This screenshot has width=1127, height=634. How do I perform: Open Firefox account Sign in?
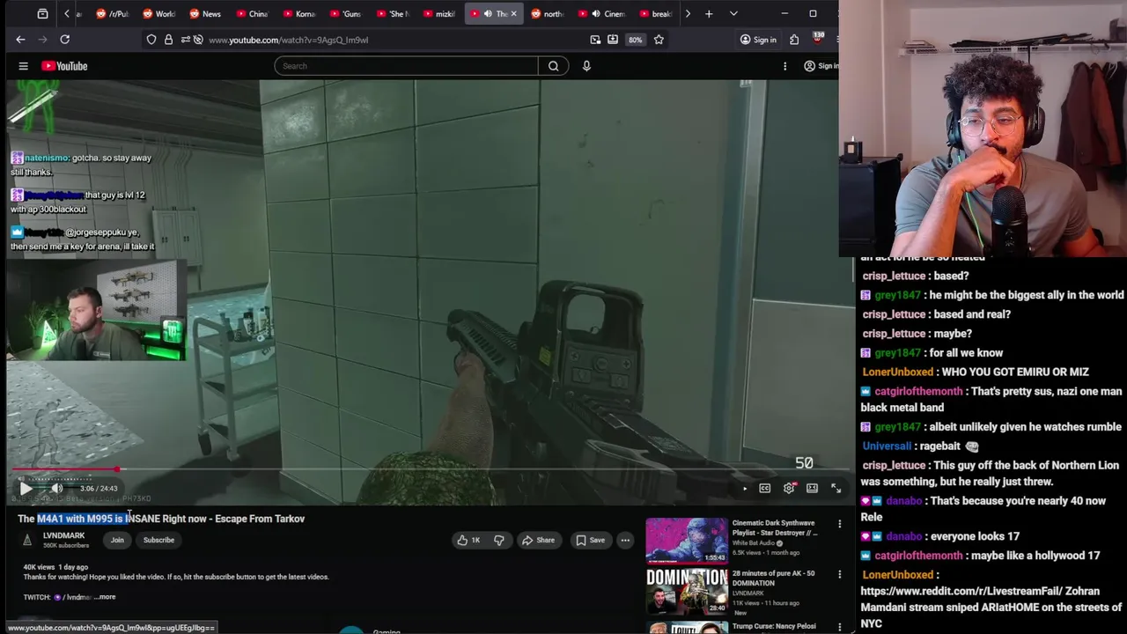click(x=758, y=40)
